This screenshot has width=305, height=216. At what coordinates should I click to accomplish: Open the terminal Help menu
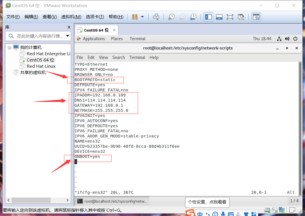[154, 57]
